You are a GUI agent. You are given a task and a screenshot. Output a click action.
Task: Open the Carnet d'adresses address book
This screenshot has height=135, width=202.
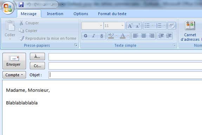(x=190, y=31)
